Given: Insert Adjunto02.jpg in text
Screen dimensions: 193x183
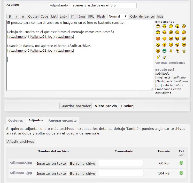Looking at the screenshot, I should [x=51, y=163].
